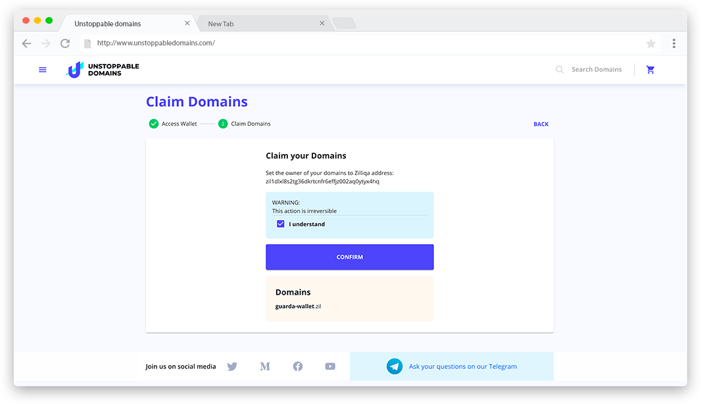The width and height of the screenshot is (701, 404).
Task: Click the green maximize window button
Action: (x=49, y=20)
